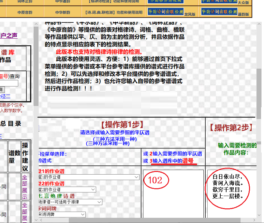Open the 中华新韵 rhyme book link

click(x=62, y=12)
